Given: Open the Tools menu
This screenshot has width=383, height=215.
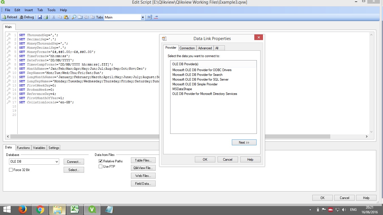Looking at the screenshot, I should pyautogui.click(x=51, y=10).
